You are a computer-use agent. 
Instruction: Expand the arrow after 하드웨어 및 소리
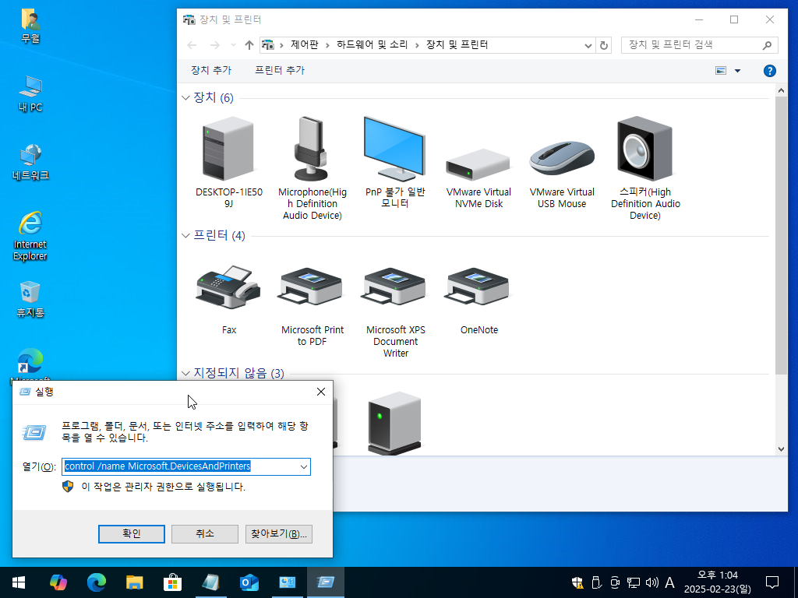tap(418, 45)
